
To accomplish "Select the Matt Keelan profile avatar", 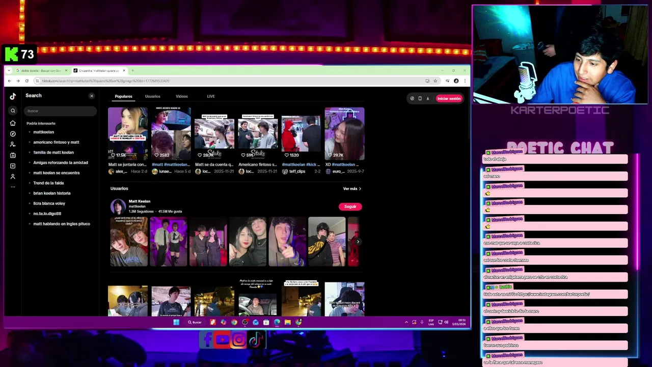I will click(118, 206).
